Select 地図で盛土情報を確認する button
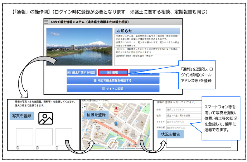 pyautogui.click(x=113, y=80)
